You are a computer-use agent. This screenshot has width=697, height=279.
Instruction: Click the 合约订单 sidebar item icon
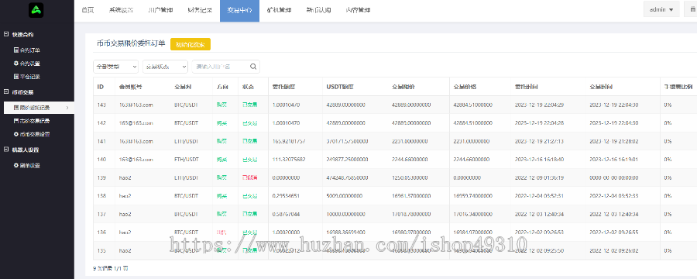[x=16, y=50]
